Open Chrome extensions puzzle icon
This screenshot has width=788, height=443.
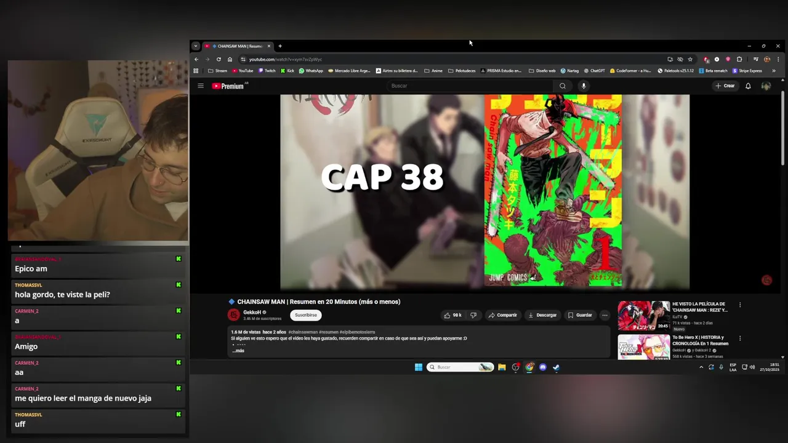click(x=739, y=60)
